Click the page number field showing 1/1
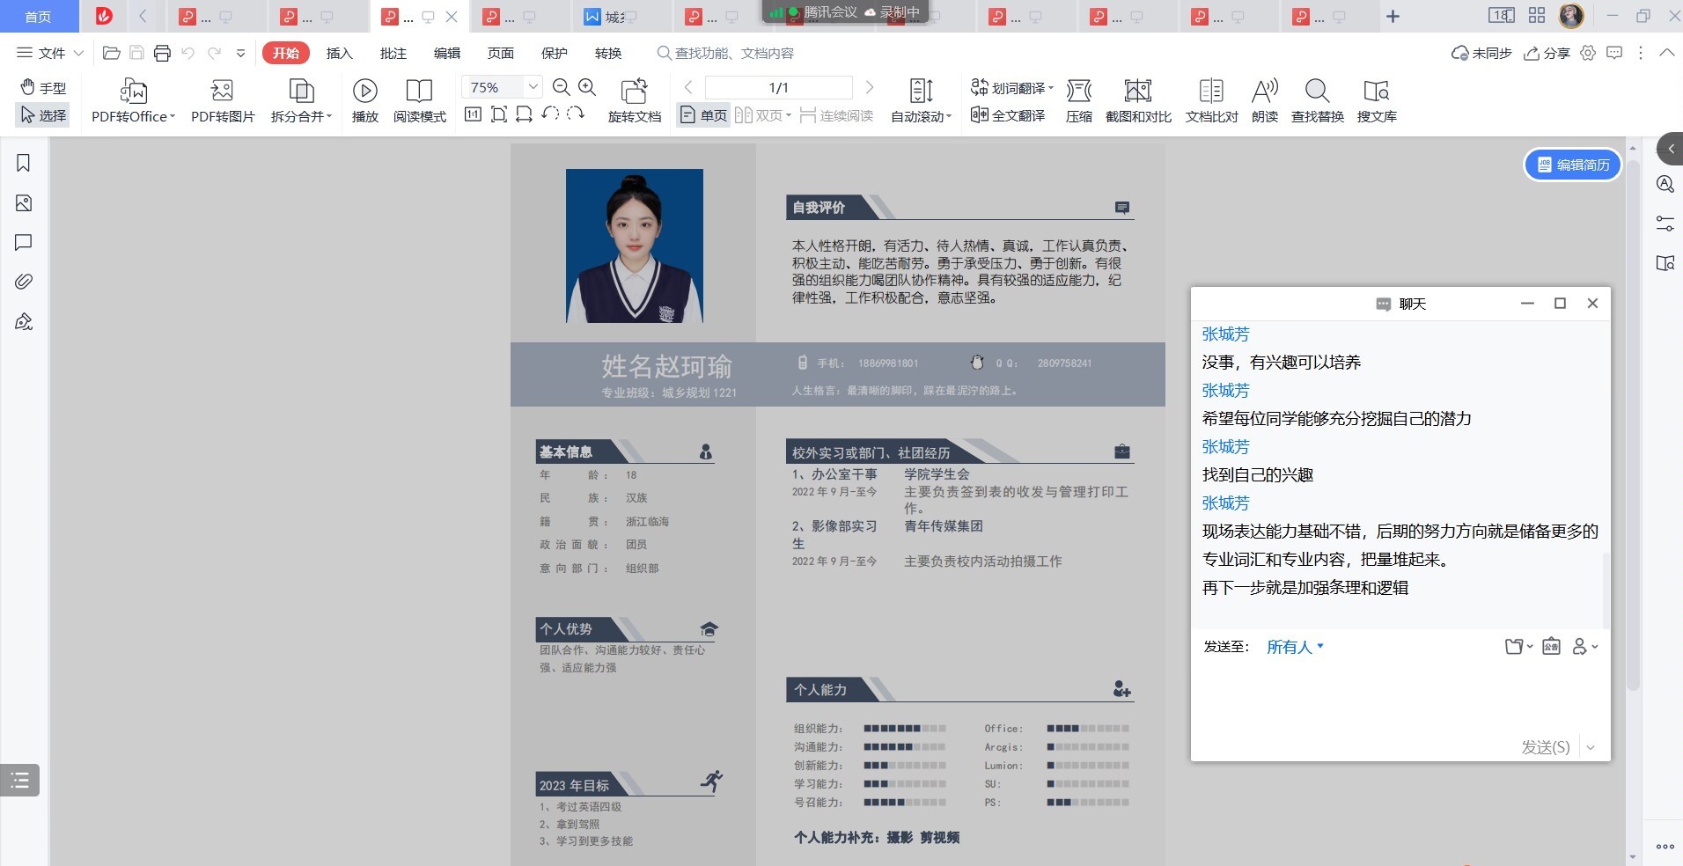 click(x=778, y=87)
